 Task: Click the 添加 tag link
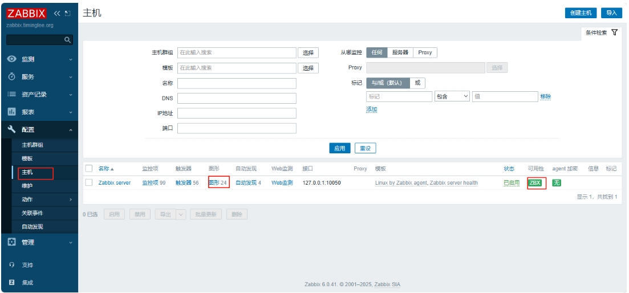(371, 109)
